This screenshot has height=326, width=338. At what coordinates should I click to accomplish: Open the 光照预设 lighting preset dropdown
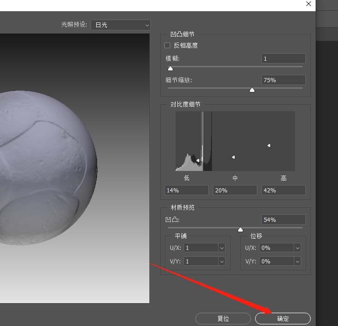pyautogui.click(x=120, y=25)
